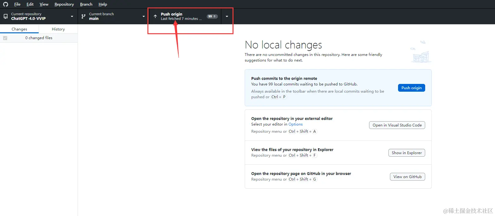Open the push options dropdown arrow
This screenshot has width=495, height=216.
(x=227, y=16)
